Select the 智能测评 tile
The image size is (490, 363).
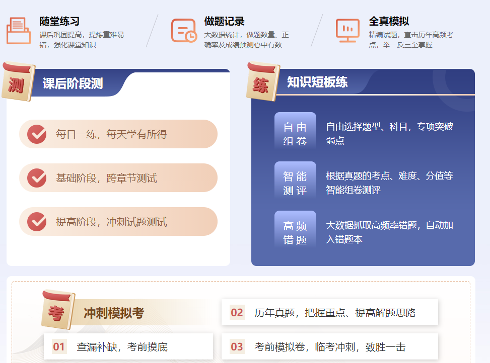pyautogui.click(x=295, y=183)
